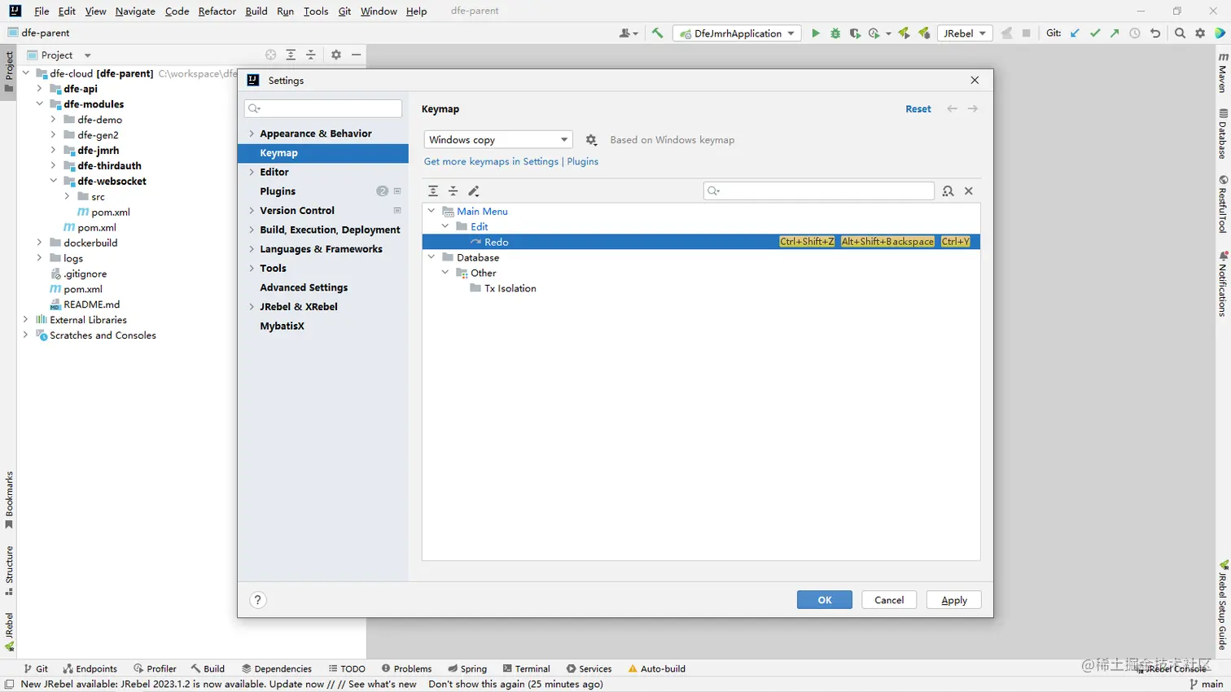Select Advanced Settings in Settings list

(x=304, y=287)
